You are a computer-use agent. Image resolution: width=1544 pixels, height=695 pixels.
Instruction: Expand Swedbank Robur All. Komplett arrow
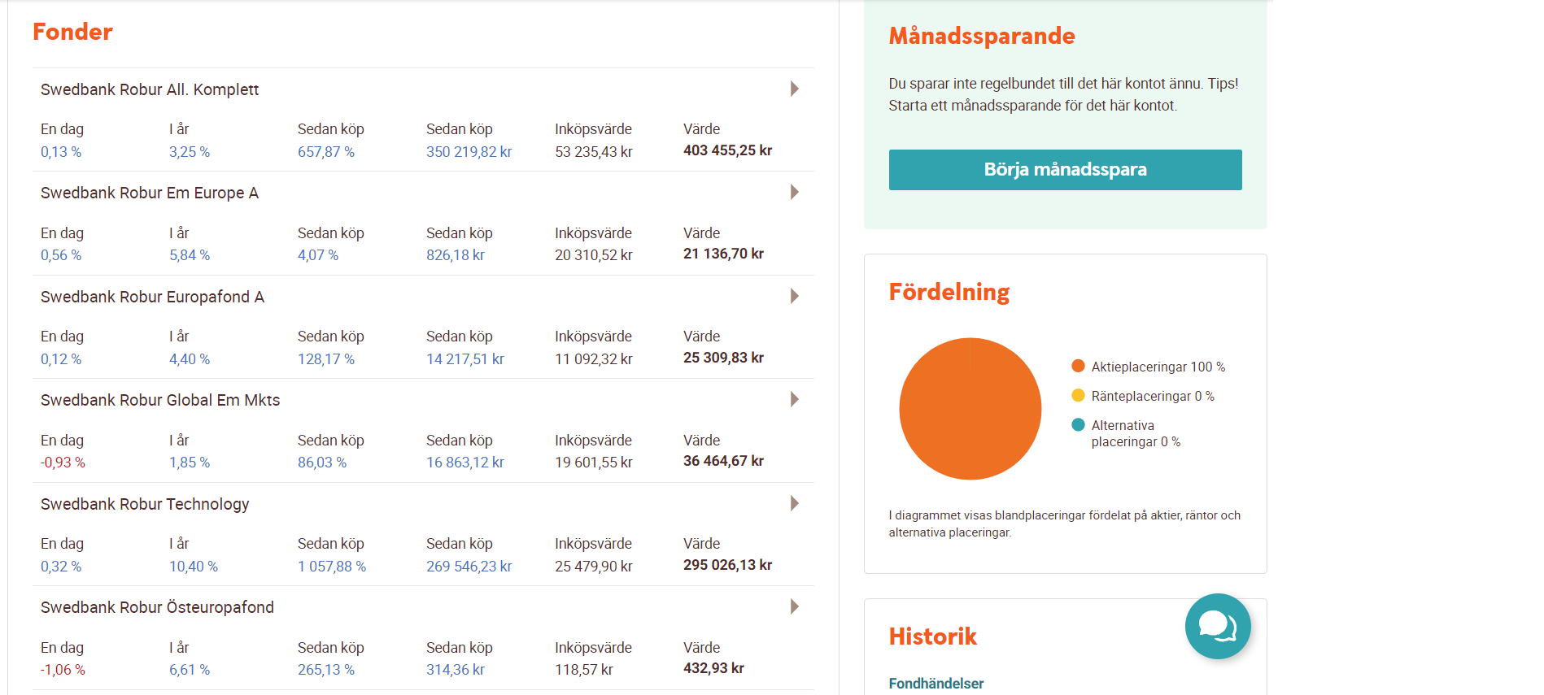tap(795, 89)
